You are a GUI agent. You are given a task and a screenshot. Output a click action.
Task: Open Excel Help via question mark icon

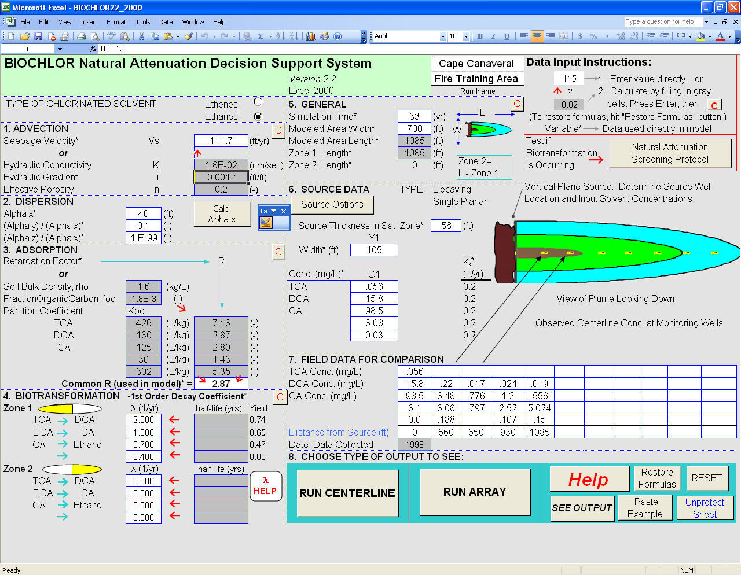pyautogui.click(x=338, y=36)
